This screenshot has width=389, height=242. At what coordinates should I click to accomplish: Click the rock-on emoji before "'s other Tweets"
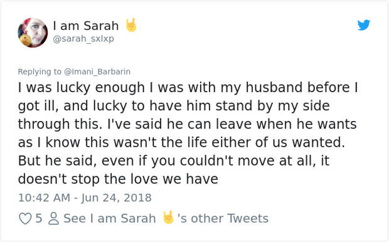pyautogui.click(x=168, y=218)
